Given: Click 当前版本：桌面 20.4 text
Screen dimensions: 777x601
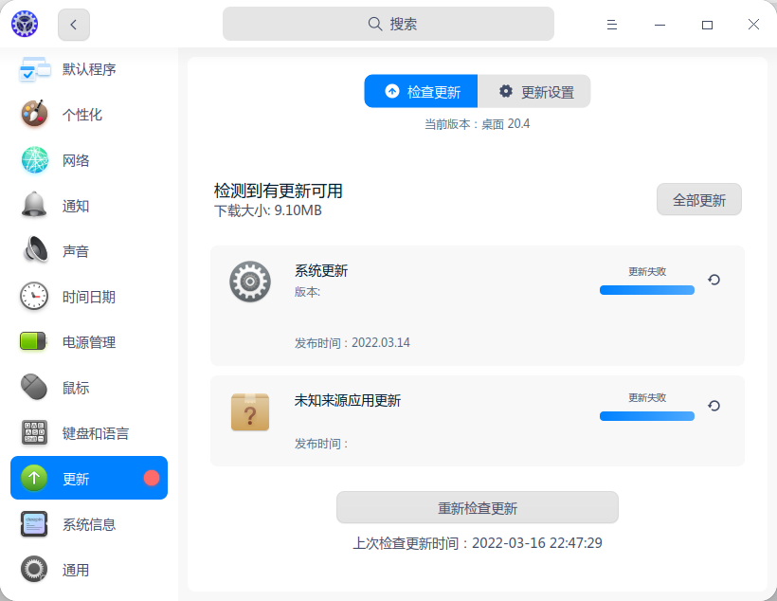Looking at the screenshot, I should tap(477, 124).
